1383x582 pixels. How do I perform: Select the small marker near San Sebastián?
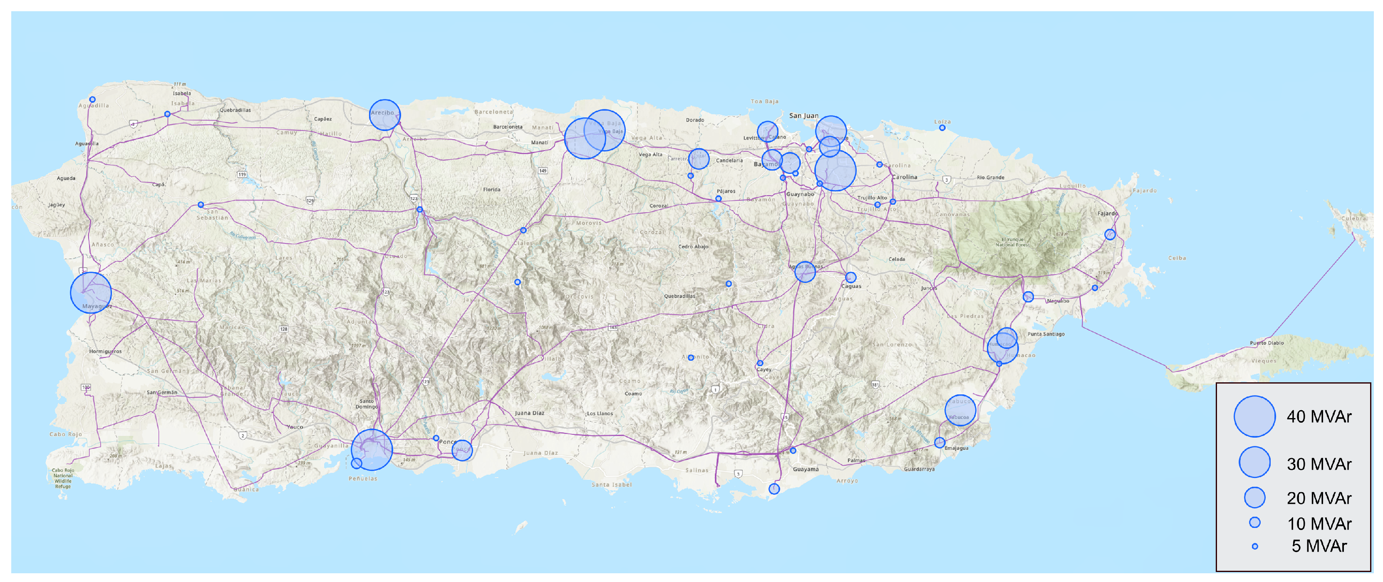pyautogui.click(x=201, y=205)
